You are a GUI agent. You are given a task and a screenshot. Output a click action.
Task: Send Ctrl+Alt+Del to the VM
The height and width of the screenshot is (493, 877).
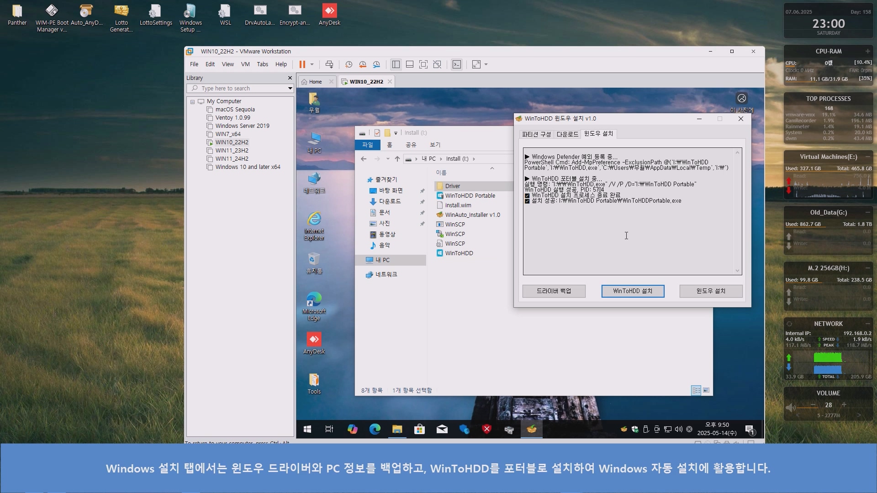[x=329, y=64]
